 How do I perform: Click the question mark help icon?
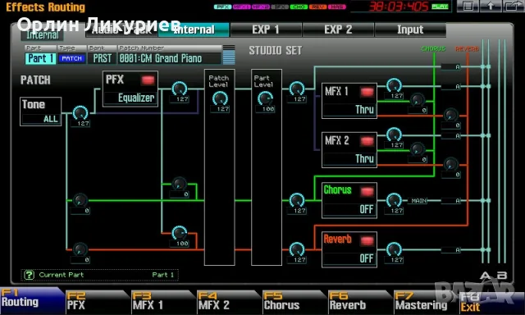[30, 275]
